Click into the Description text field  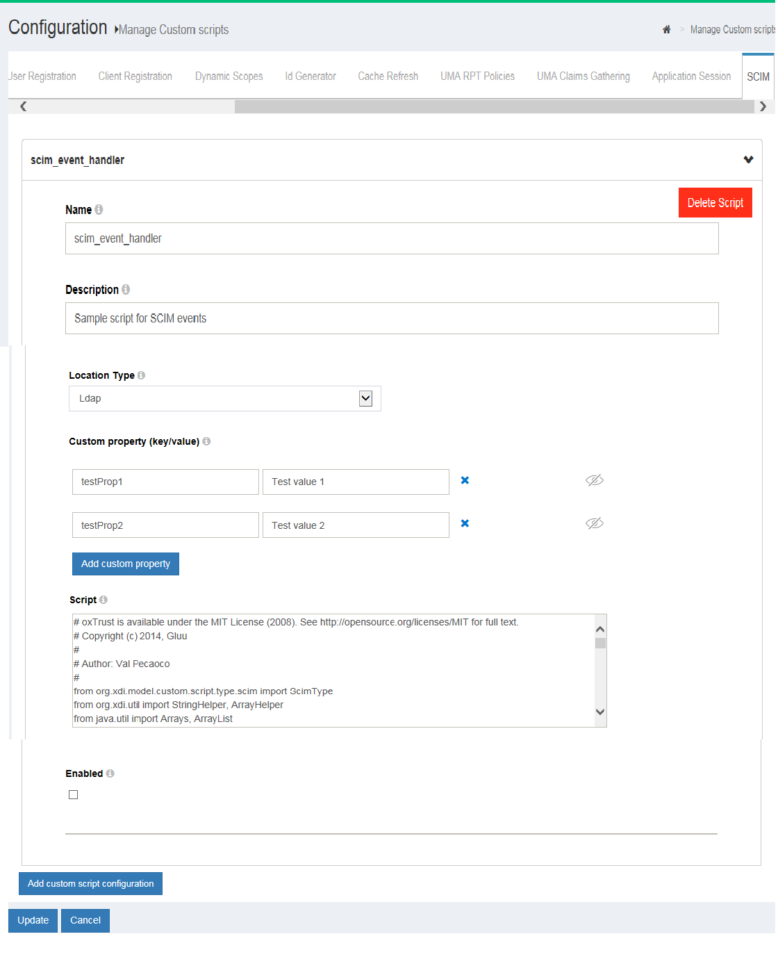(392, 318)
